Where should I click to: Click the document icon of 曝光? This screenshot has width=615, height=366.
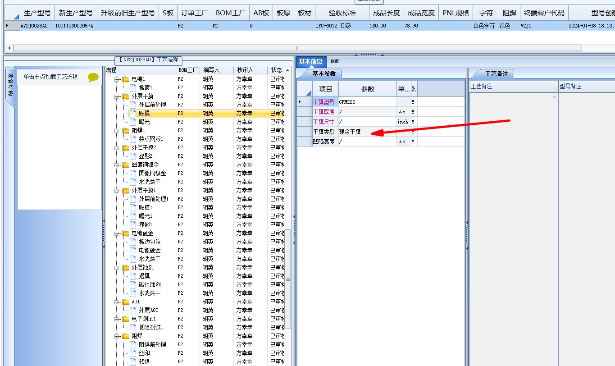click(x=133, y=122)
